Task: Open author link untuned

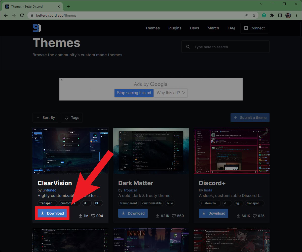Action: point(50,190)
